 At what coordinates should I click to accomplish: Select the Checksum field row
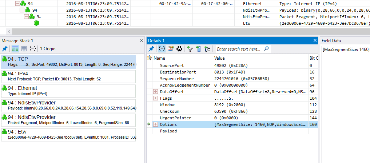232,111
